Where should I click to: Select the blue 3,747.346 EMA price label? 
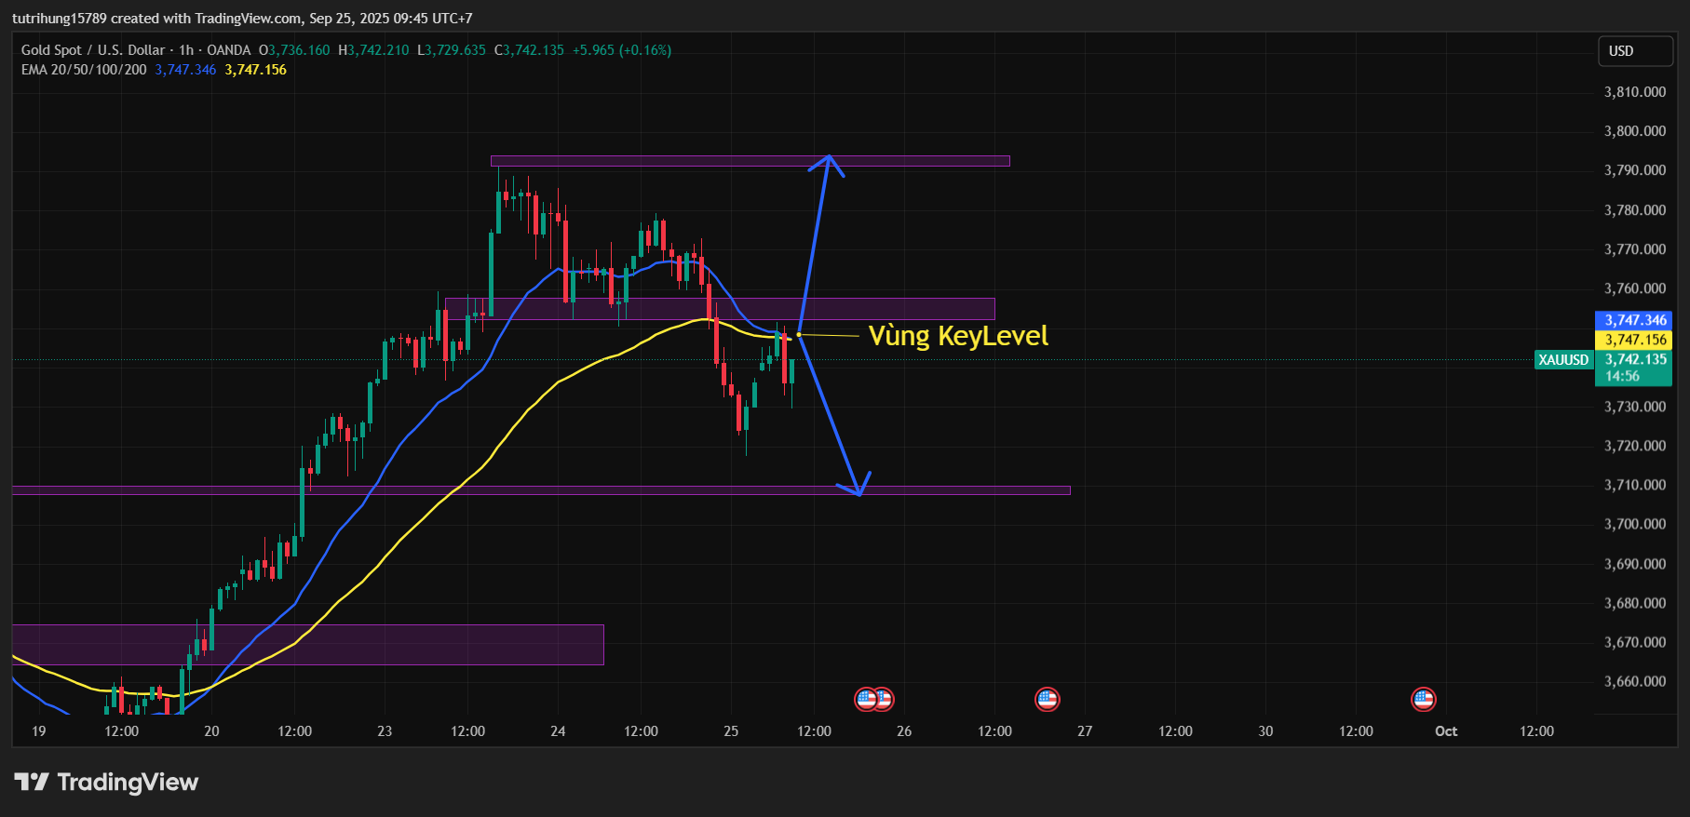[1634, 320]
